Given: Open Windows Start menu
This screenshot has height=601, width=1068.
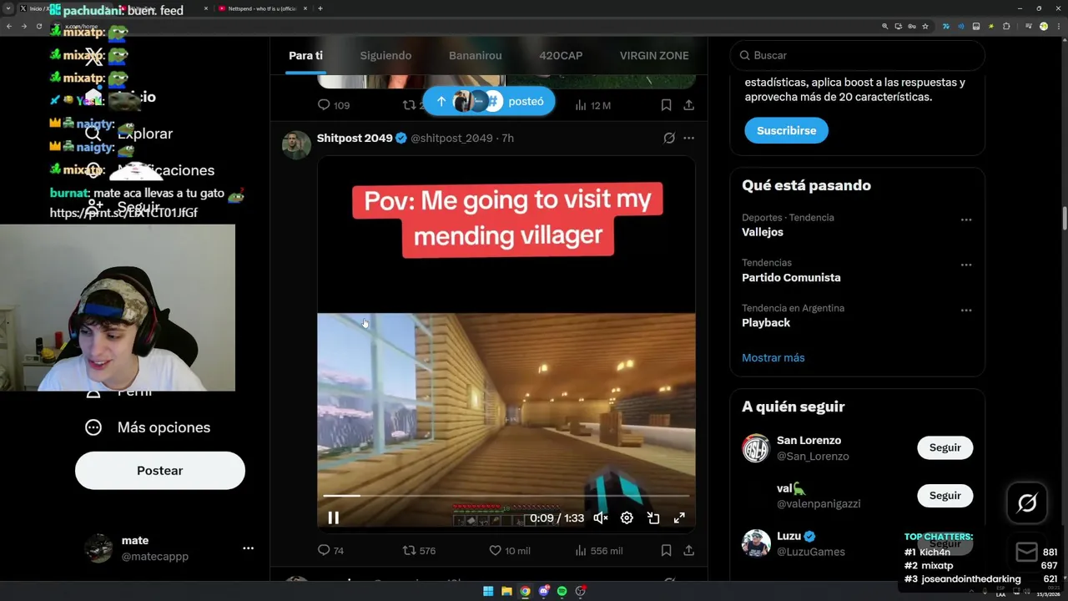Looking at the screenshot, I should pyautogui.click(x=488, y=591).
